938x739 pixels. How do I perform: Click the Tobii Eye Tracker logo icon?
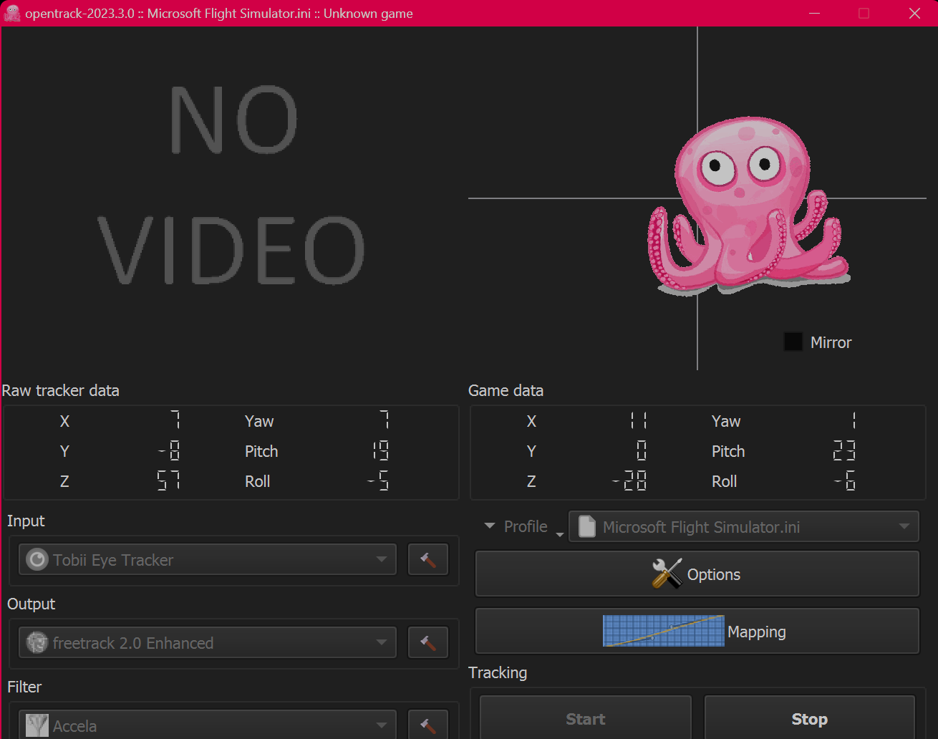(37, 560)
